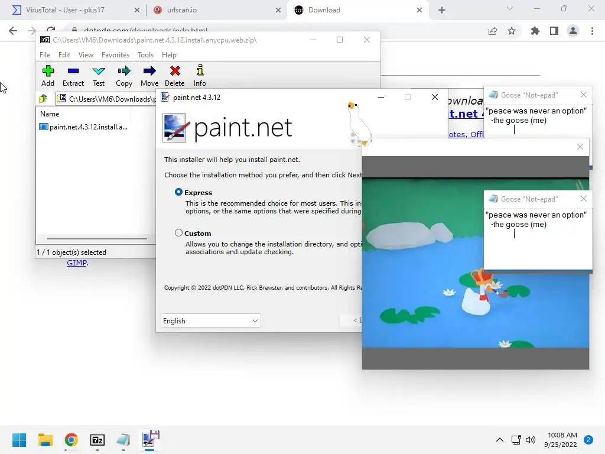Open the Chrome profile avatar
Image resolution: width=605 pixels, height=454 pixels.
[573, 31]
